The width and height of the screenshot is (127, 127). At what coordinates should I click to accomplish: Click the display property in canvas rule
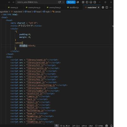coord(23,46)
